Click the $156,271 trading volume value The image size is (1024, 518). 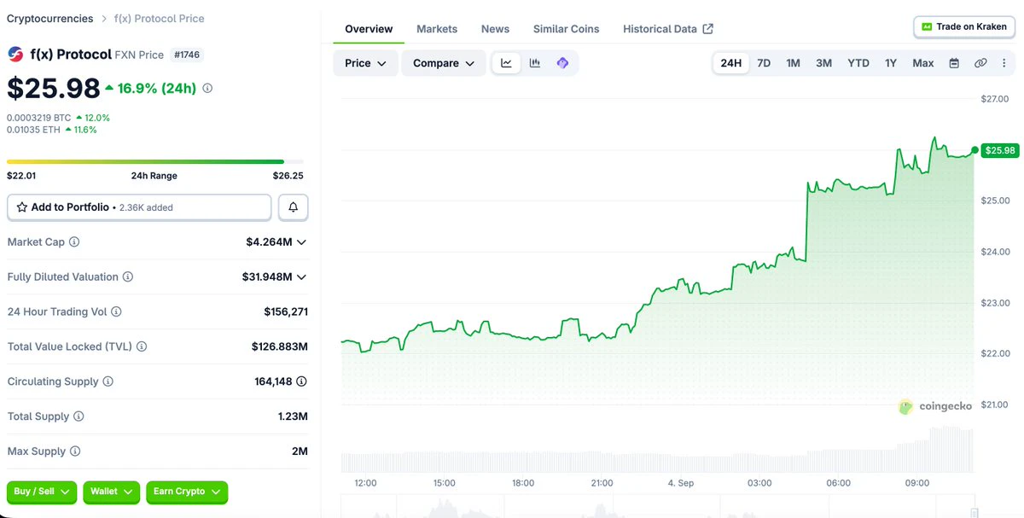point(286,312)
